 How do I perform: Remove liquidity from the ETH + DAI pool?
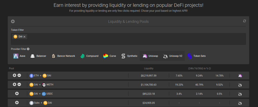click(x=19, y=75)
